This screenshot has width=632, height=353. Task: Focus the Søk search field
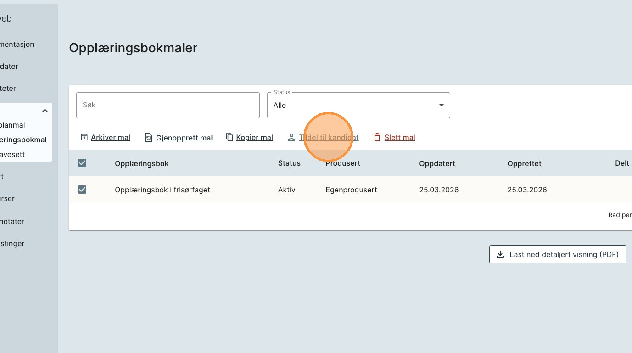[168, 105]
